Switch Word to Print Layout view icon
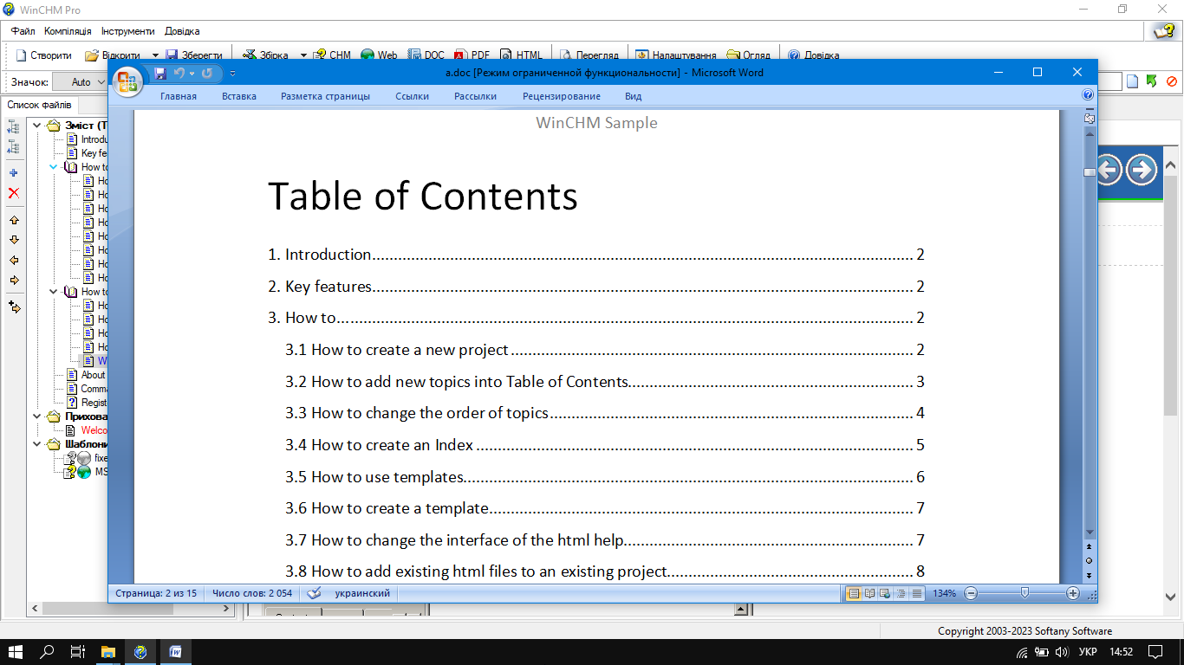 click(853, 593)
